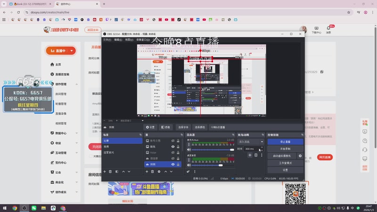
Task: Open virtual camera settings gear
Action: pos(300,156)
